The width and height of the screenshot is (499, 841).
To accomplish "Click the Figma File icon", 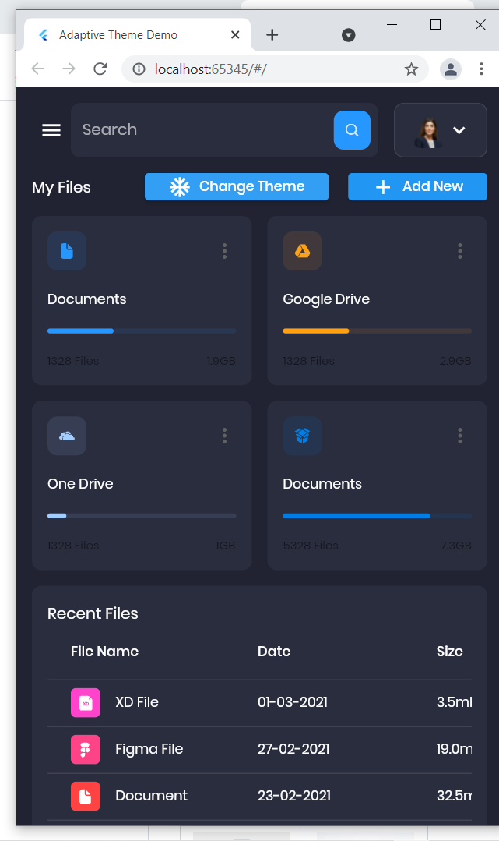I will [85, 749].
